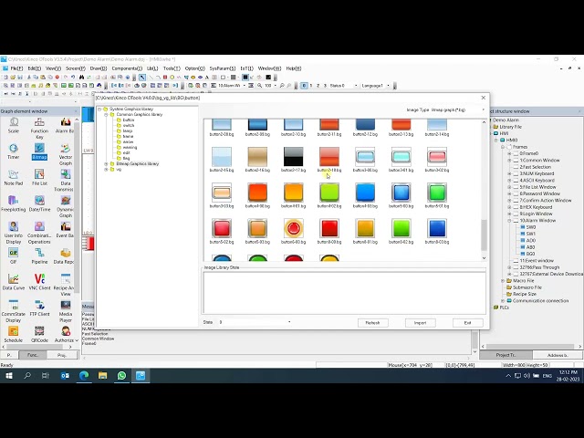Select the green button4-02.bg thumbnail
Viewport: 584px width, 438px height.
coord(329,193)
